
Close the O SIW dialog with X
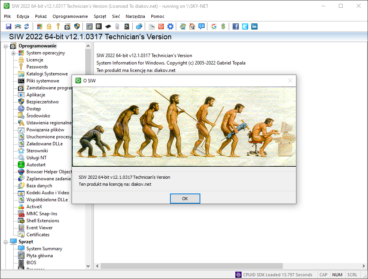290,81
